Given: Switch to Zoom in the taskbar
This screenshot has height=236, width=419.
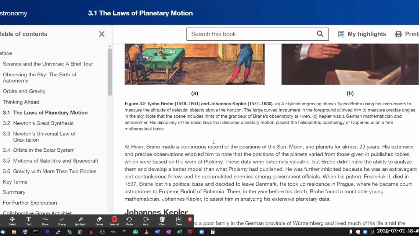Looking at the screenshot, I should [x=202, y=232].
